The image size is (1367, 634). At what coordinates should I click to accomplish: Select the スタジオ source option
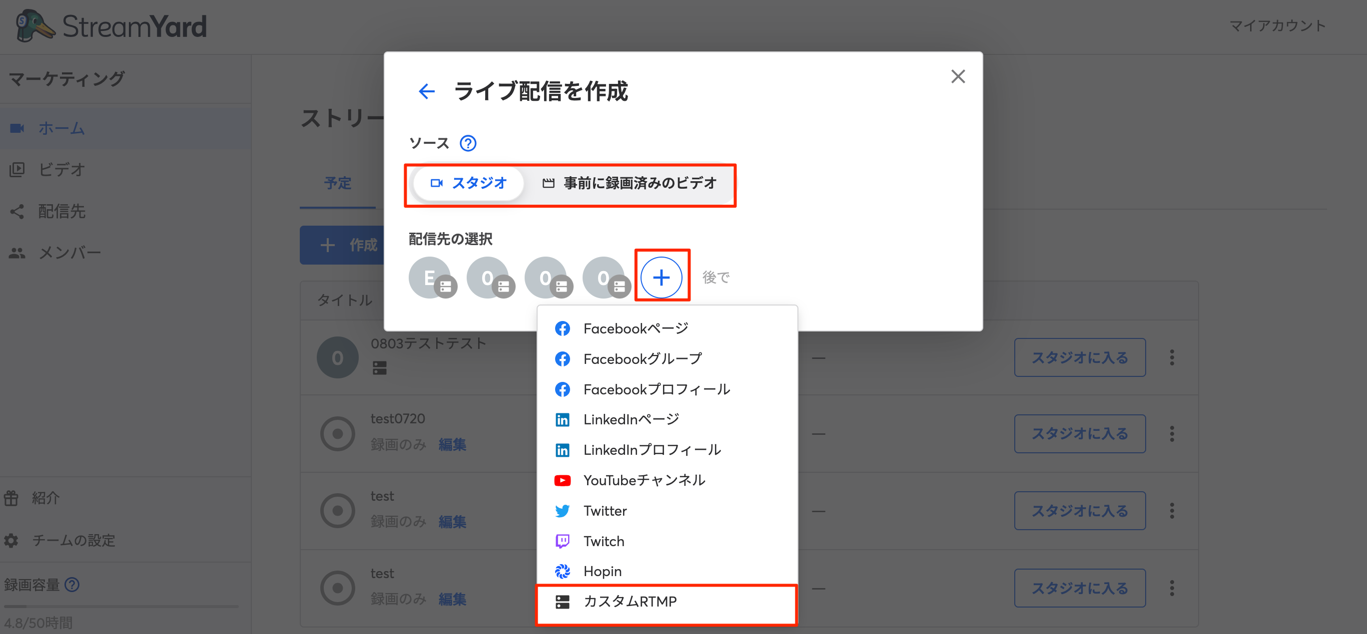click(469, 183)
